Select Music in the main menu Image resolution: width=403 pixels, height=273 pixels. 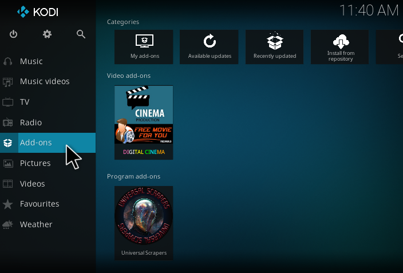pos(48,61)
